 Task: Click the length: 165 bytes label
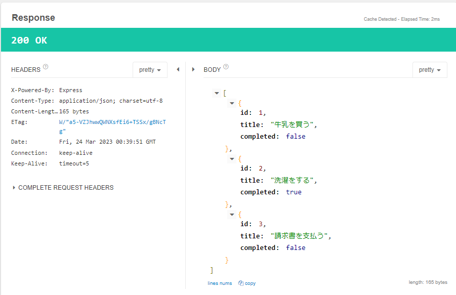pyautogui.click(x=428, y=282)
